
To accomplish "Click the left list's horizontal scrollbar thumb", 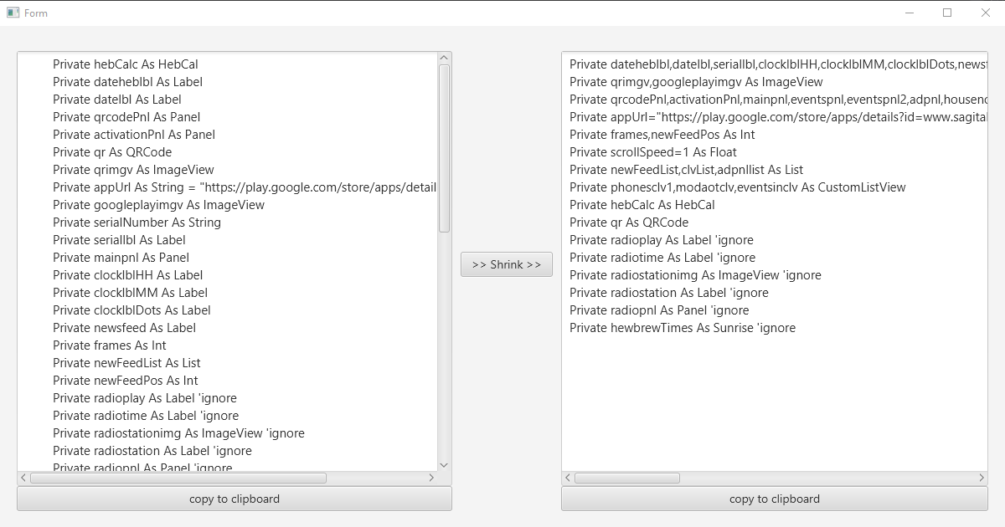I will tap(178, 478).
